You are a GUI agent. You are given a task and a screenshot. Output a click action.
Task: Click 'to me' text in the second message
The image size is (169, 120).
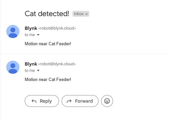[30, 70]
